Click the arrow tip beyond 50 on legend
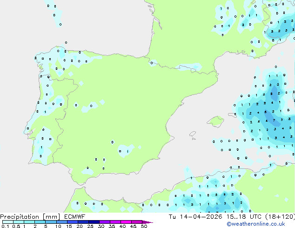295x228 pixels. (x=147, y=222)
